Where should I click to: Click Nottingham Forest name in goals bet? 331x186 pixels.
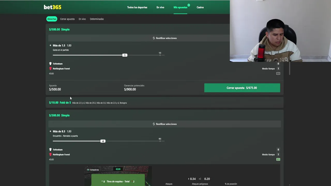tap(61, 68)
